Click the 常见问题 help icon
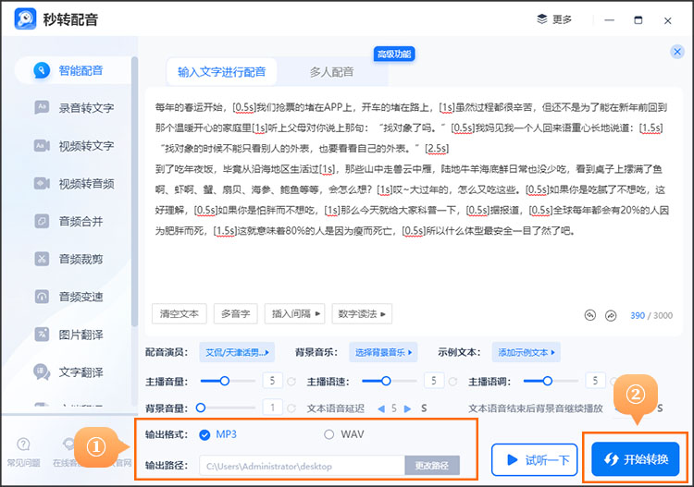Image resolution: width=694 pixels, height=487 pixels. 23,445
